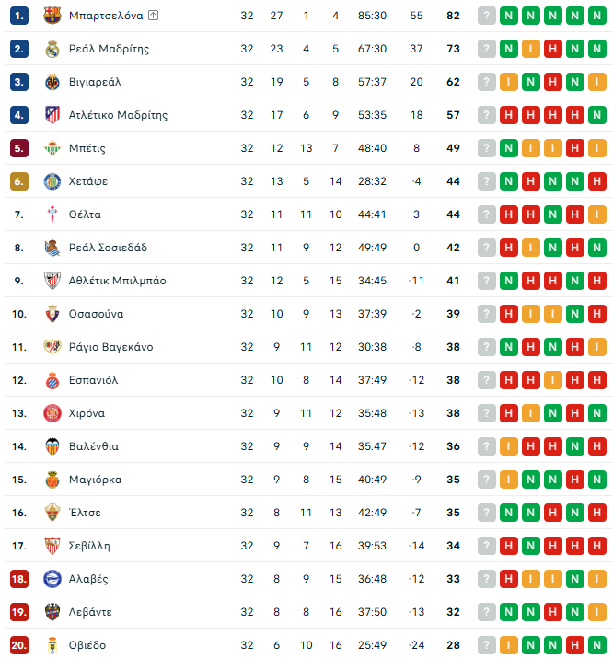This screenshot has height=659, width=613.
Task: Click the Ρεάλ Σοσιεδάδ team name
Action: coord(108,248)
